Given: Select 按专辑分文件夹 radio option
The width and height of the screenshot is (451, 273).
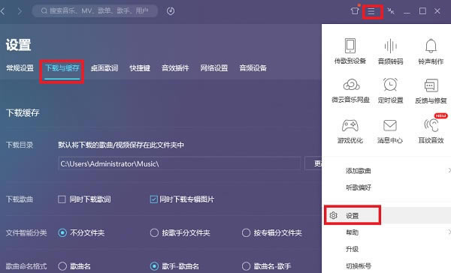Looking at the screenshot, I should tap(247, 232).
